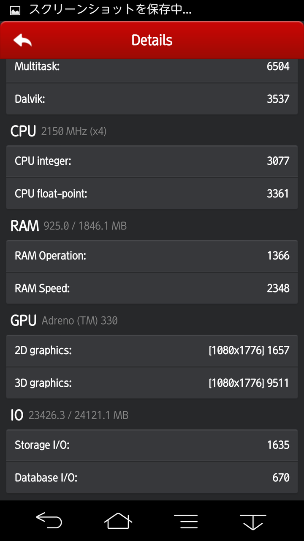
Task: Tap the 3D graphics result row
Action: (x=152, y=383)
